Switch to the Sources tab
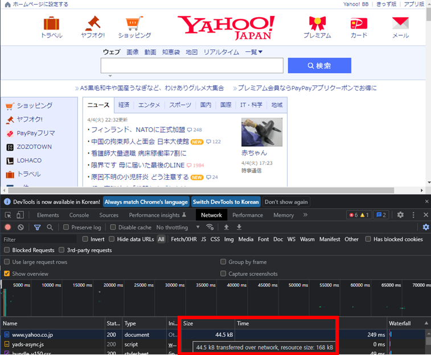431x355 pixels. 109,215
